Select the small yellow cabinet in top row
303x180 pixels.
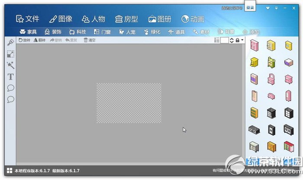(289, 46)
